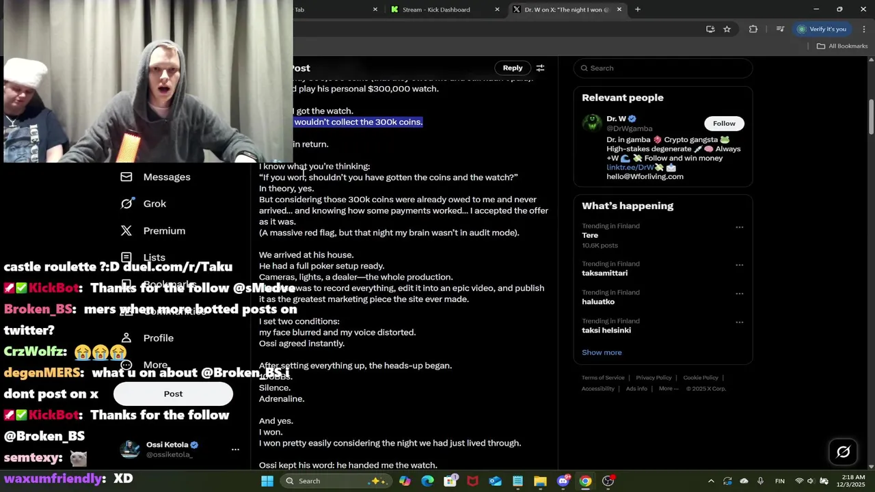Click the X Search input field
Screen dimensions: 875x492
(663, 68)
